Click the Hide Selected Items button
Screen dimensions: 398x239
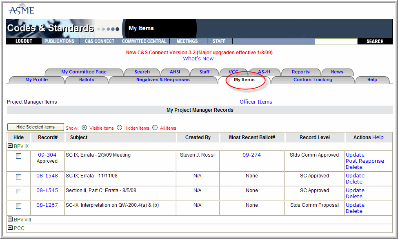pos(36,127)
